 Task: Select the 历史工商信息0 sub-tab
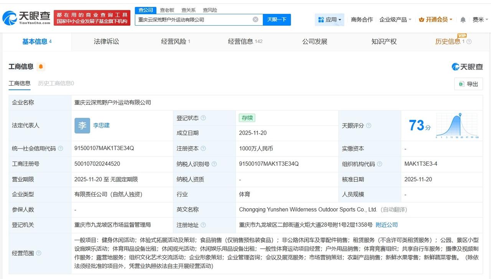click(56, 83)
